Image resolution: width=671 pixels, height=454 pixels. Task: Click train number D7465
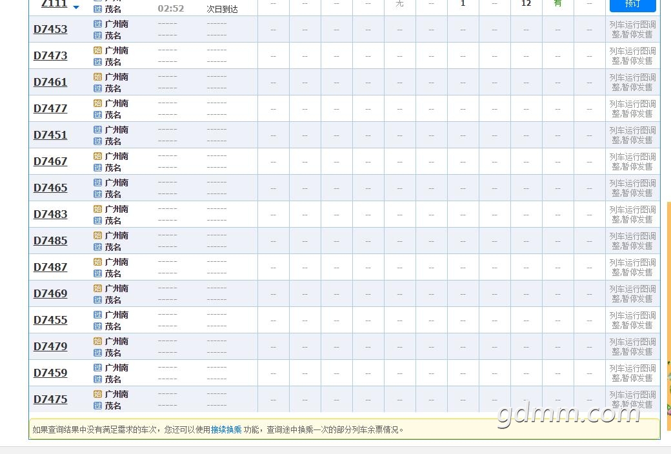coord(50,188)
